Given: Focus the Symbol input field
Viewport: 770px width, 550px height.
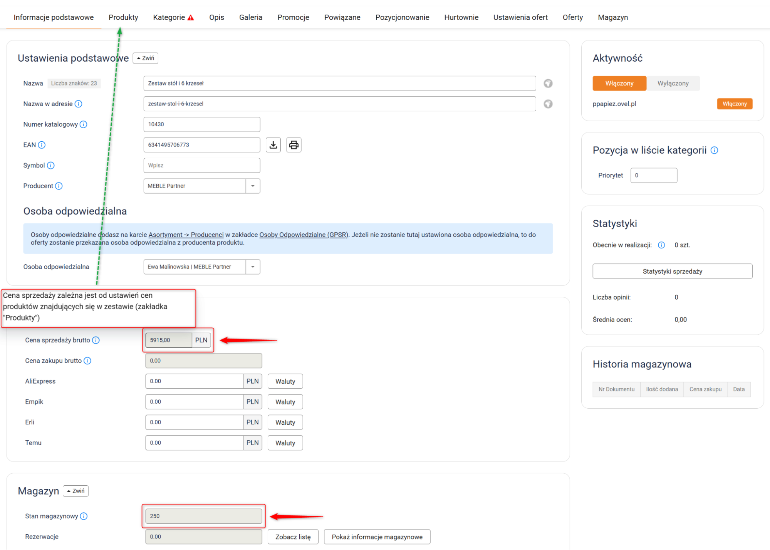Looking at the screenshot, I should tap(201, 166).
